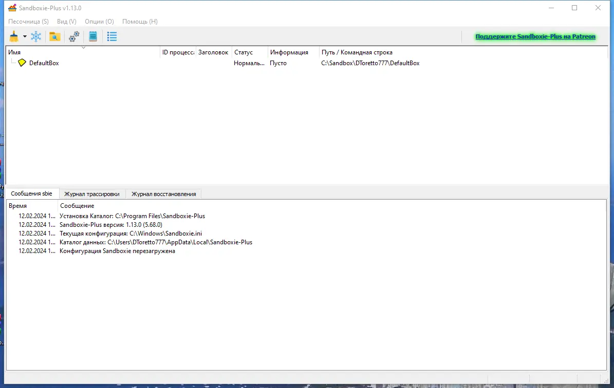Click the broom cleanup icon in toolbar

coord(14,37)
